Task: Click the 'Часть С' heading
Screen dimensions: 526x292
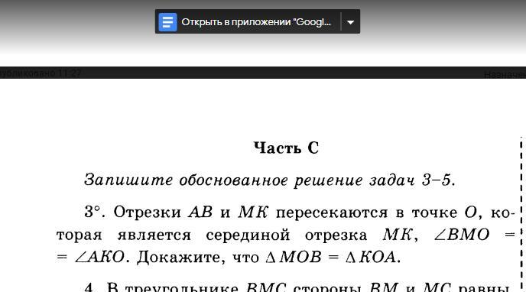Action: click(286, 148)
